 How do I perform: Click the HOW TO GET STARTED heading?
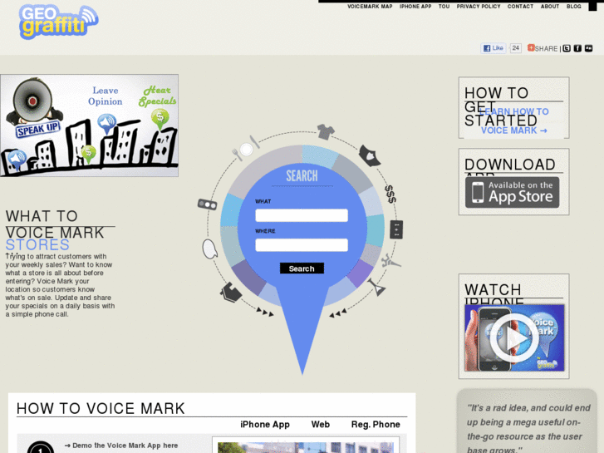click(501, 106)
